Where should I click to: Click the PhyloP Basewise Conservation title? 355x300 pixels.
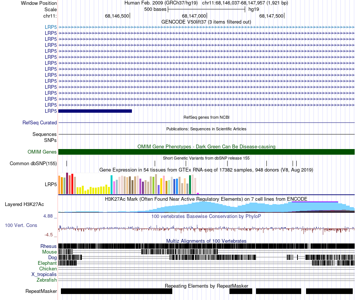point(206,216)
